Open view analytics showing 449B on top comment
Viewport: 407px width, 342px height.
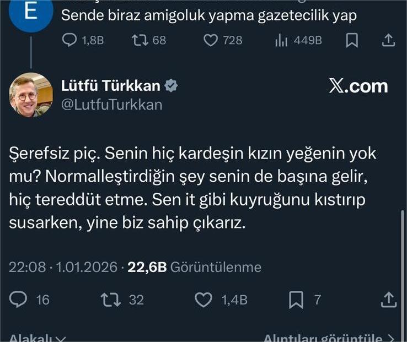(281, 41)
